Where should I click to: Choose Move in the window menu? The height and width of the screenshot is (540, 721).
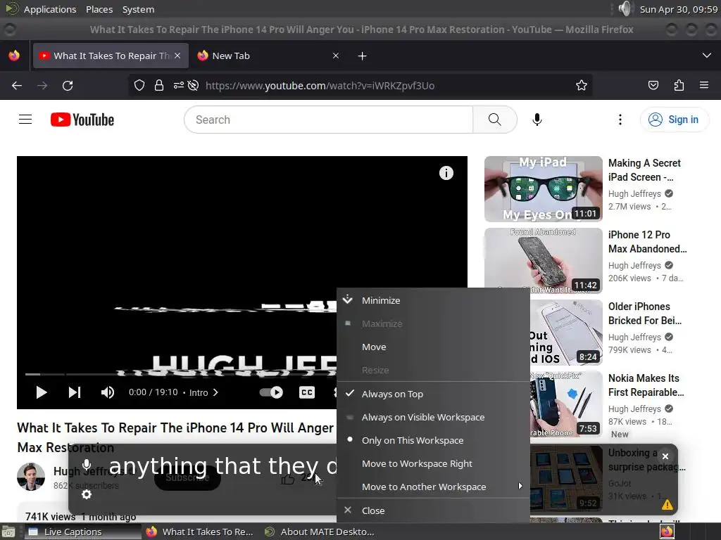point(433,347)
